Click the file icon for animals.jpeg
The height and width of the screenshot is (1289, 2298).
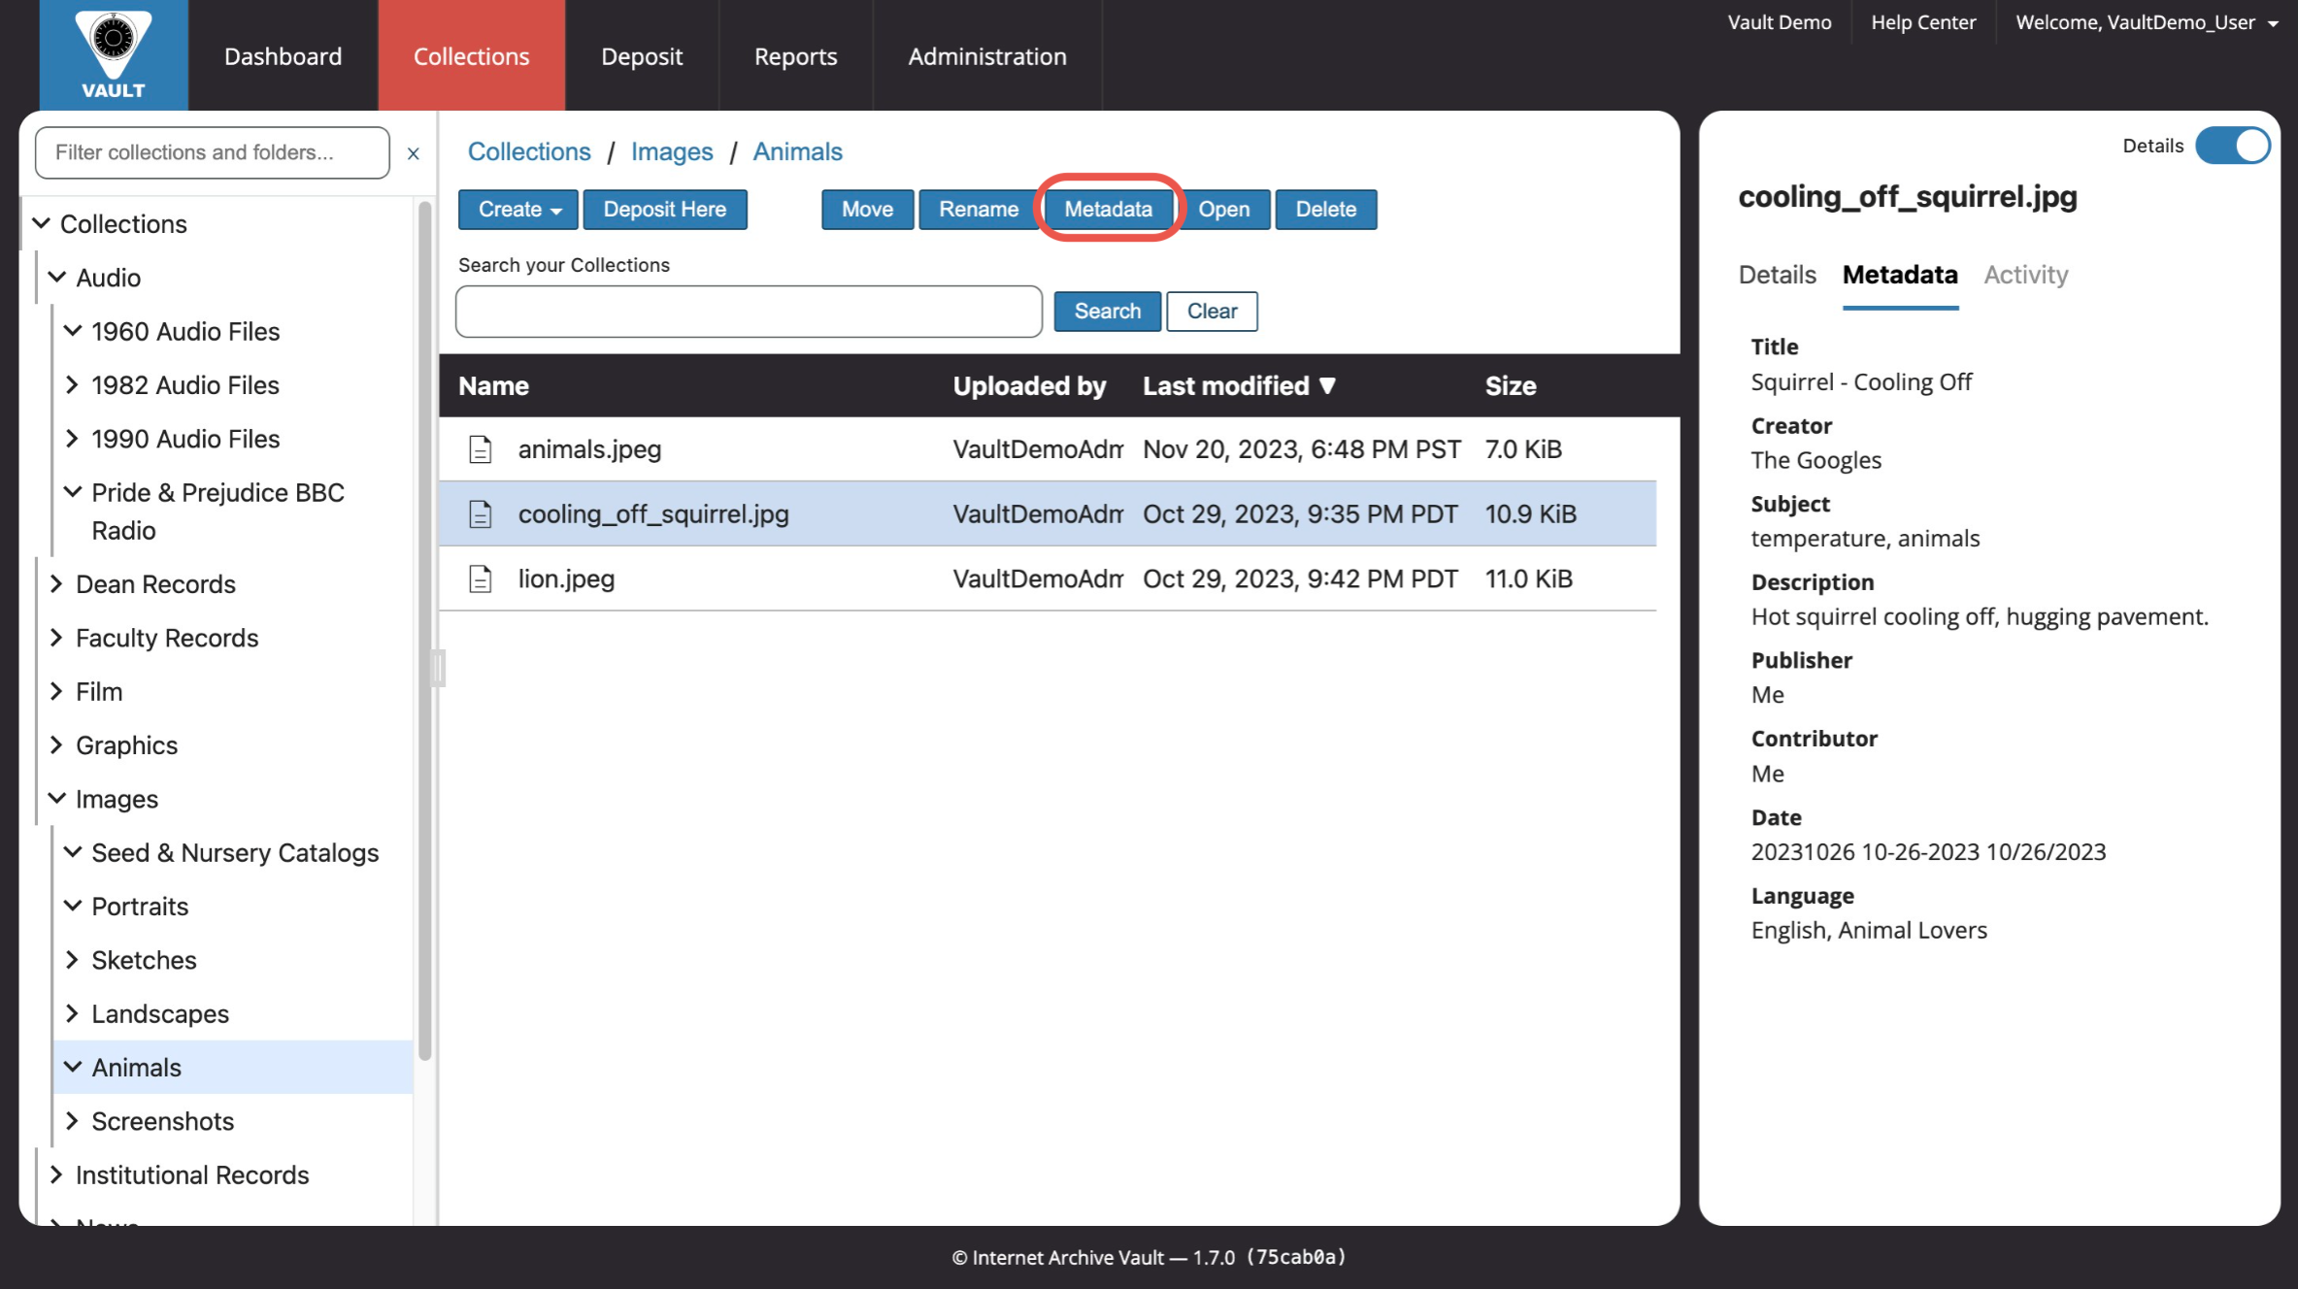[481, 449]
